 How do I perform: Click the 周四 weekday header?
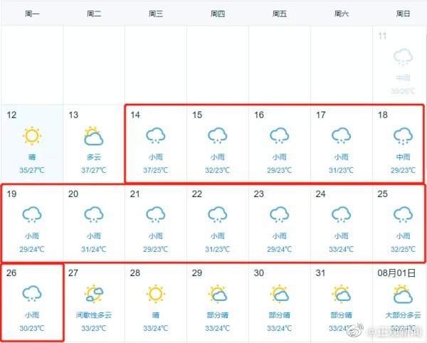tap(218, 14)
